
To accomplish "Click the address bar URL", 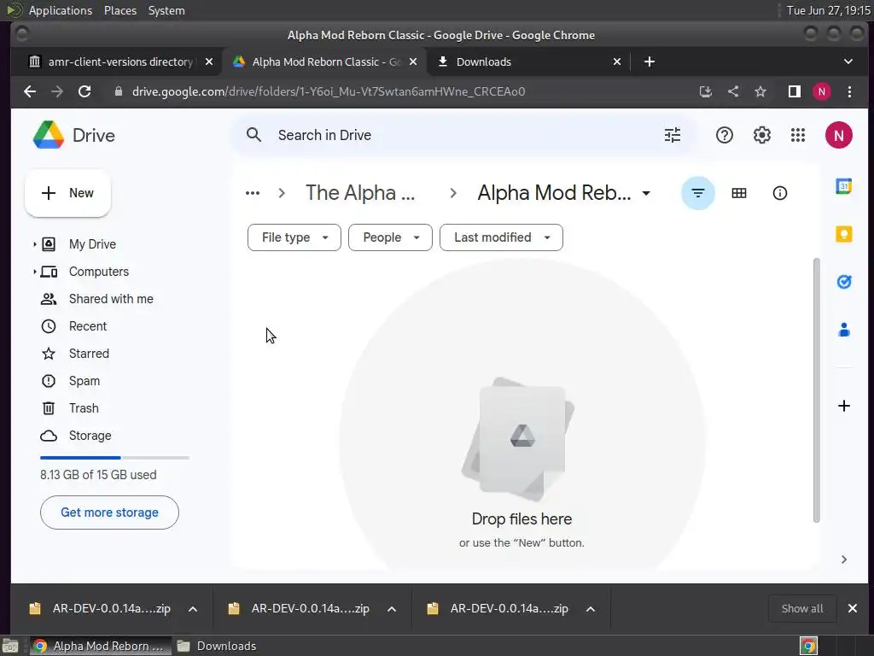I will (329, 91).
